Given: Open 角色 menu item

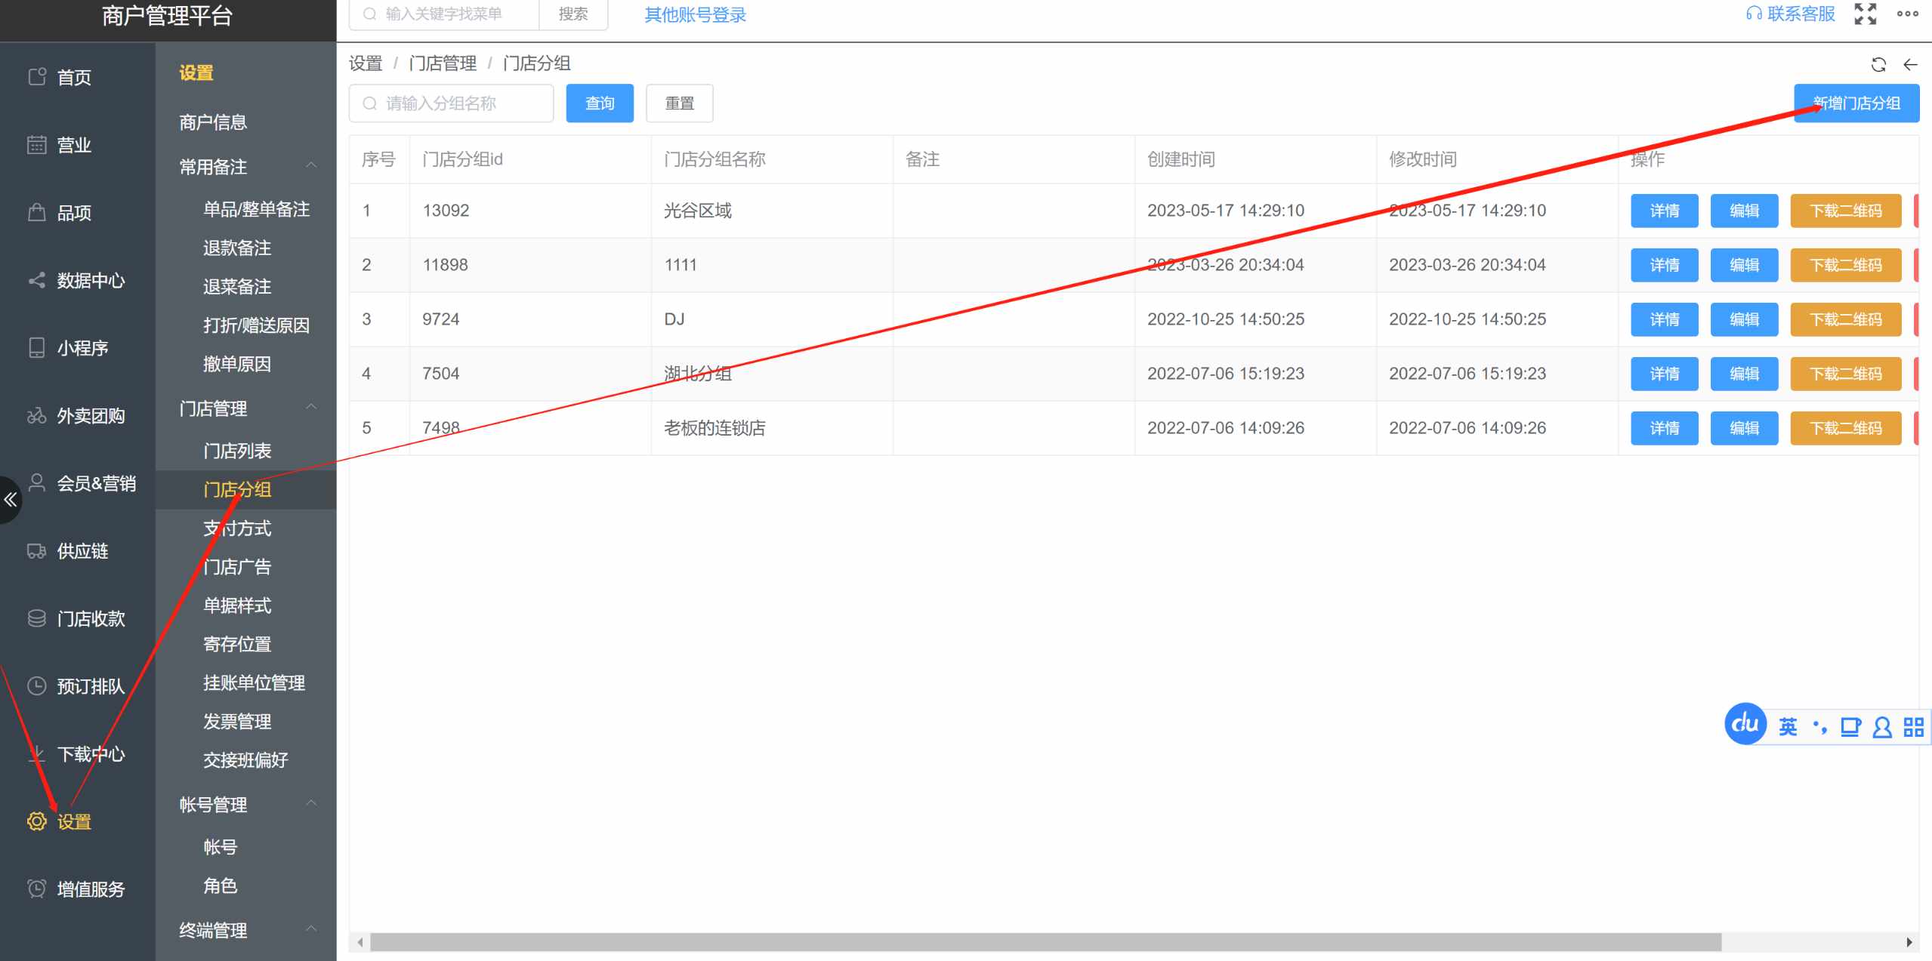Looking at the screenshot, I should click(x=221, y=885).
